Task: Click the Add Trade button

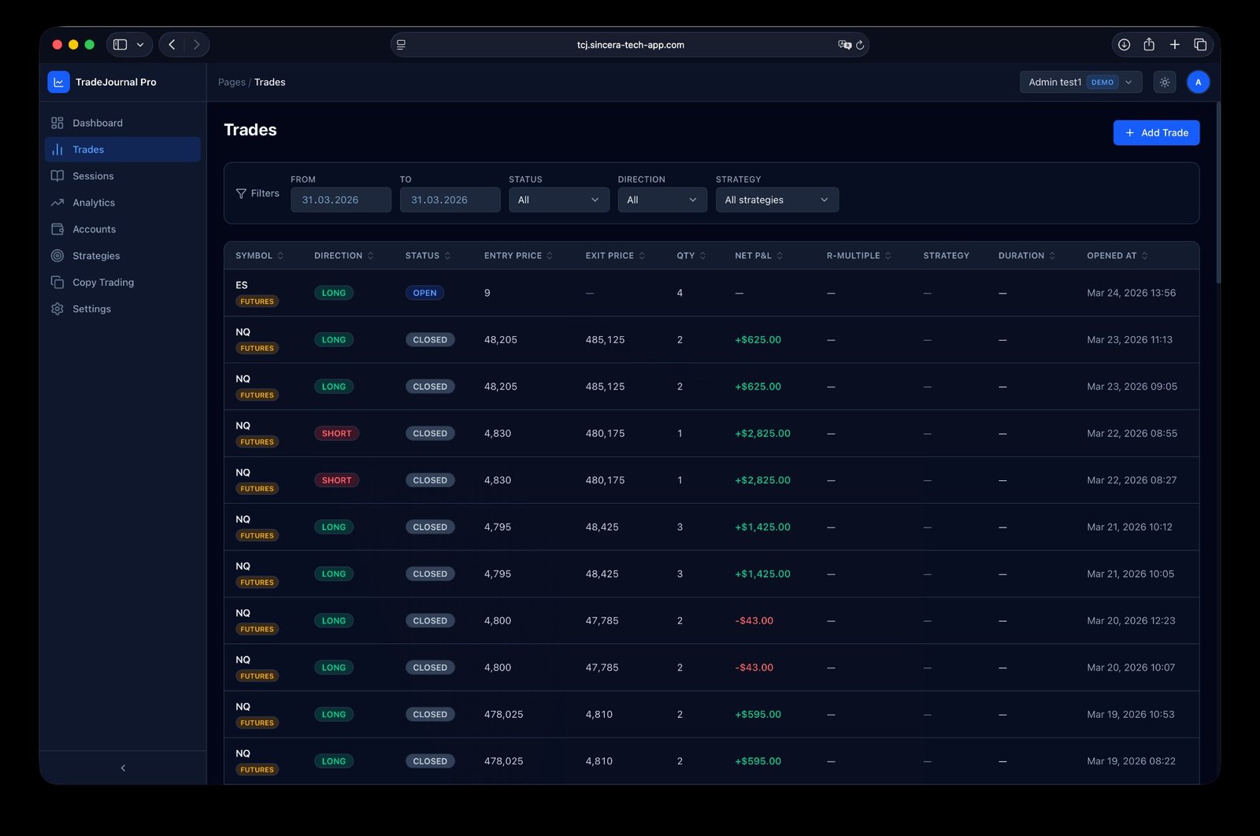Action: pos(1156,132)
